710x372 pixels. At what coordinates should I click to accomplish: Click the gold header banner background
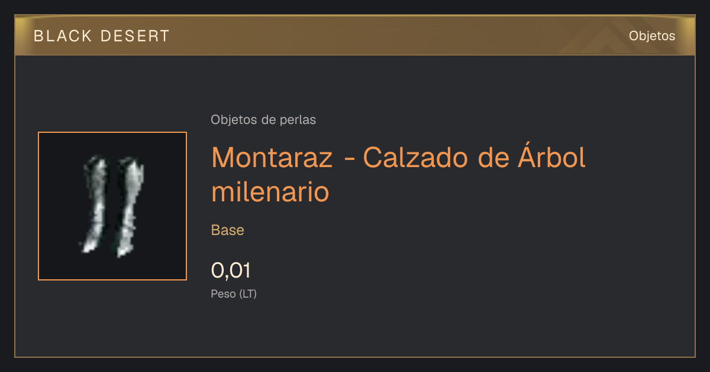click(355, 36)
